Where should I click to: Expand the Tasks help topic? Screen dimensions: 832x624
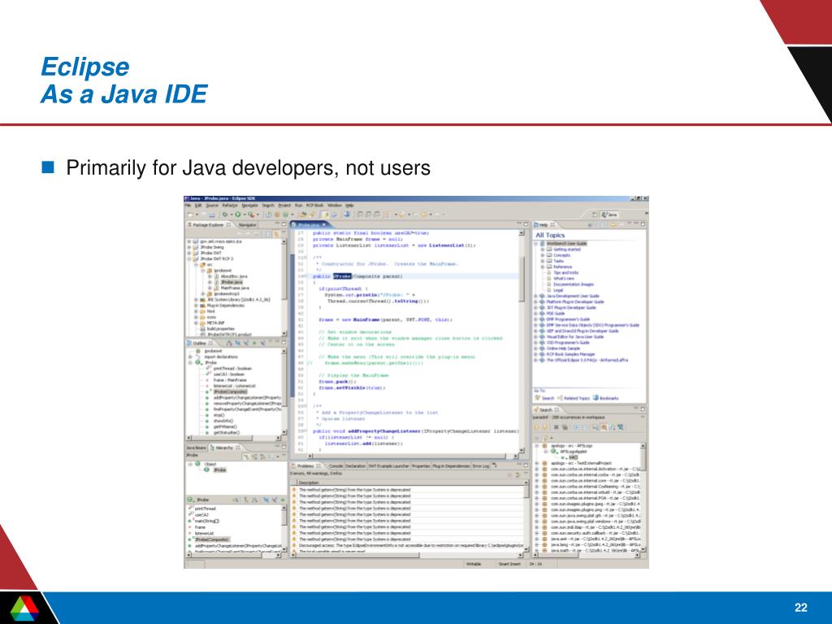pos(542,261)
